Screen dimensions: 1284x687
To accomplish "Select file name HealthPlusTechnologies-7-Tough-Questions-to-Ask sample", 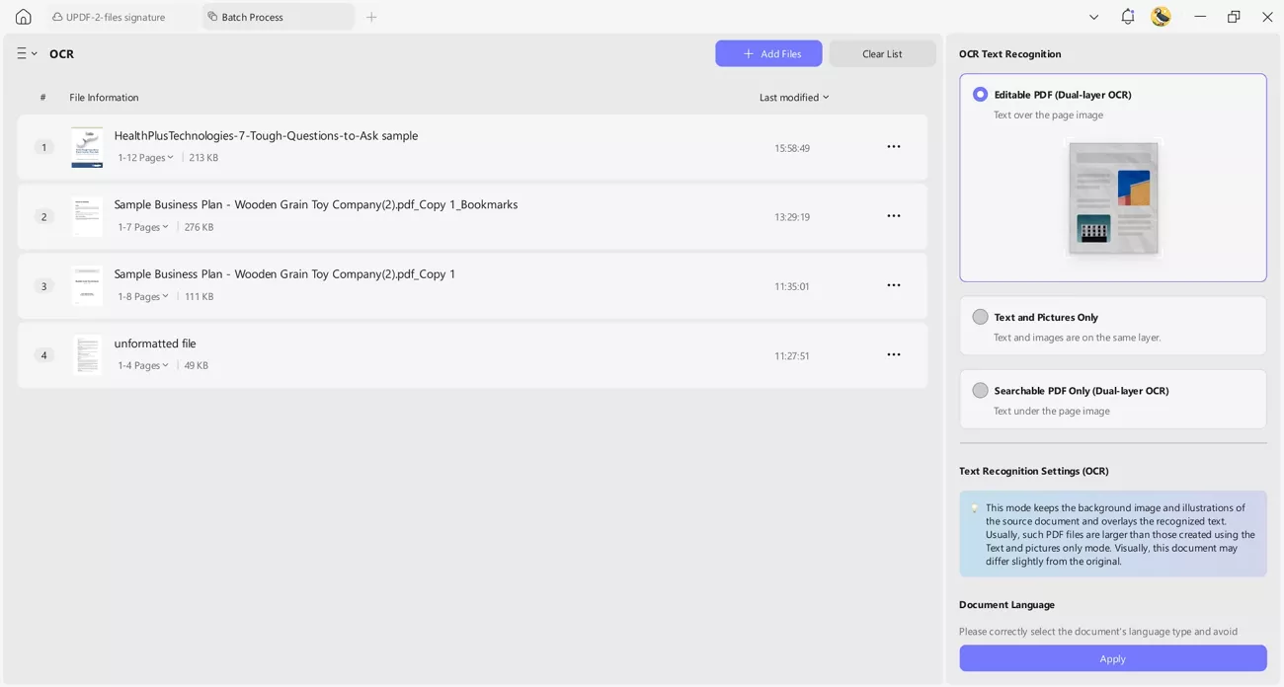I will coord(266,135).
